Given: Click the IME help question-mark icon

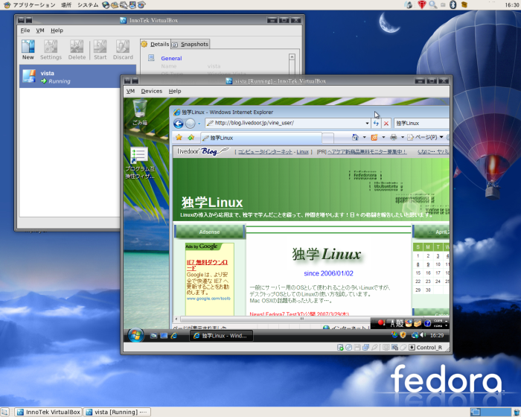Looking at the screenshot, I should tap(428, 323).
